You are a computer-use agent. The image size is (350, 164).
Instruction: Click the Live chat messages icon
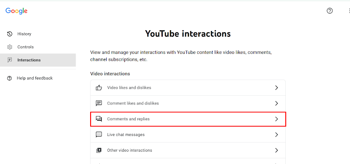tap(99, 135)
